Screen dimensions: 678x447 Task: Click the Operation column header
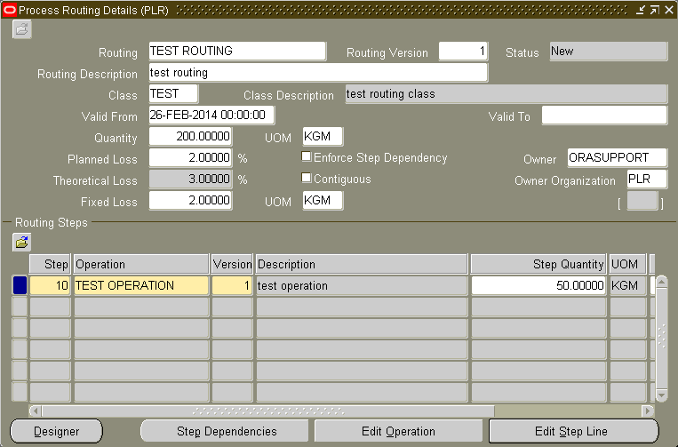click(x=141, y=264)
